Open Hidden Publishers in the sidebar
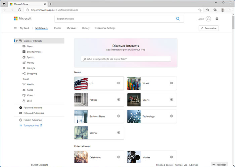Image resolution: width=235 pixels, height=167 pixels. [33, 120]
